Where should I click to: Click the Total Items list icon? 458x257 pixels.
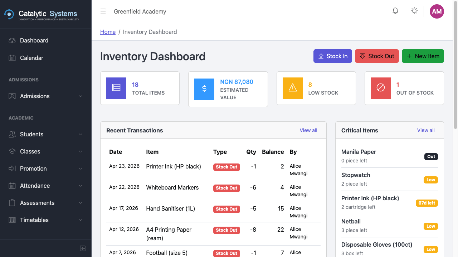116,88
